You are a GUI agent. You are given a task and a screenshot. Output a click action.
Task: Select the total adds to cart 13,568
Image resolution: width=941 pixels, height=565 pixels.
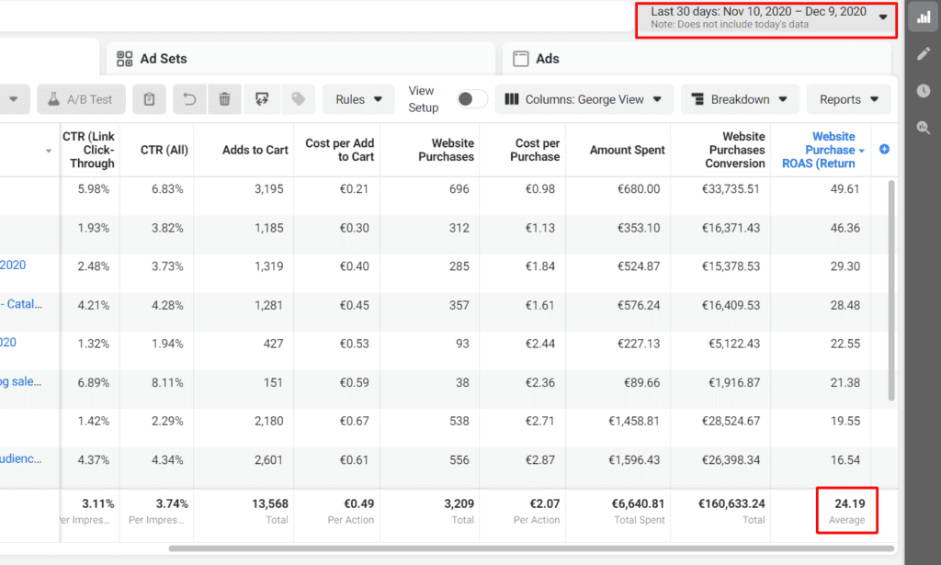270,503
